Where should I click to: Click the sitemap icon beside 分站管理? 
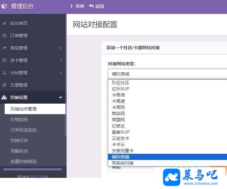click(x=4, y=73)
